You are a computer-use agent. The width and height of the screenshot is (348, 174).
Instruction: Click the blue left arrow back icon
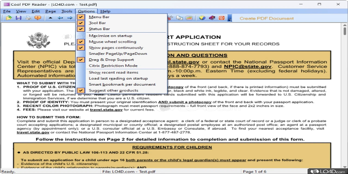click(x=60, y=18)
